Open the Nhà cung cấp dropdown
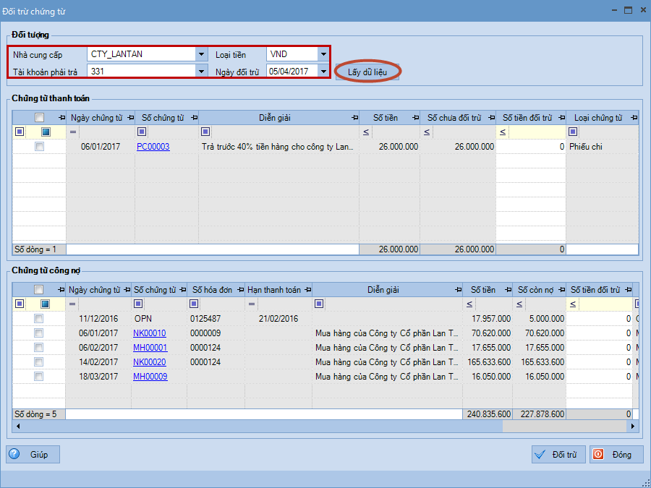 [200, 54]
